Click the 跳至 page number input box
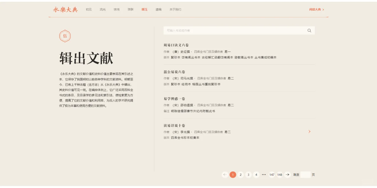This screenshot has width=377, height=188. (305, 175)
